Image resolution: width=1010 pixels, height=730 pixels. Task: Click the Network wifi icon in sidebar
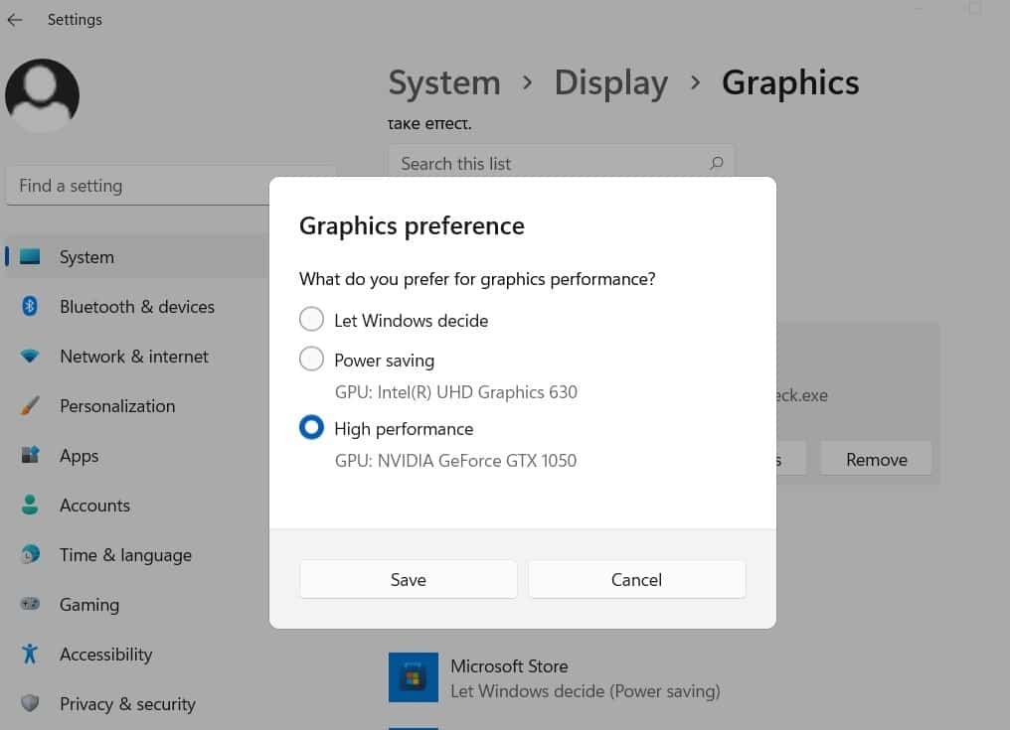(30, 356)
